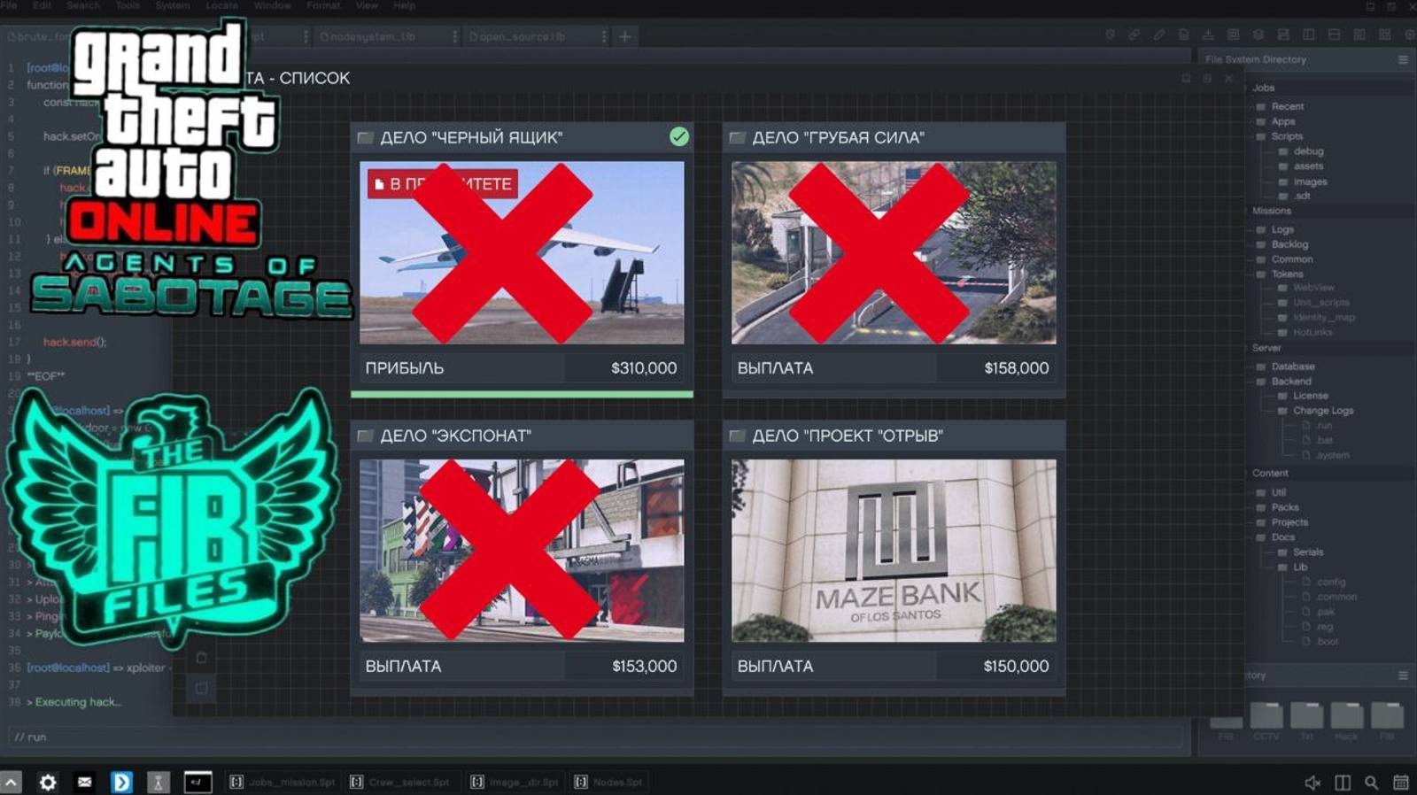Open the License subfolder
1417x795 pixels.
[x=1304, y=396]
